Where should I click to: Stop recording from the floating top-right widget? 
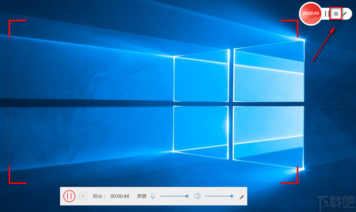tap(336, 14)
